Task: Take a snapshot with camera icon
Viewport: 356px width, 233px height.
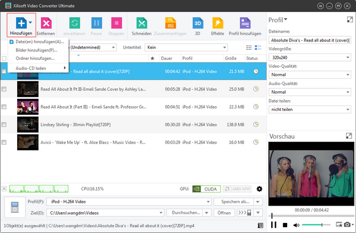Action: [347, 225]
